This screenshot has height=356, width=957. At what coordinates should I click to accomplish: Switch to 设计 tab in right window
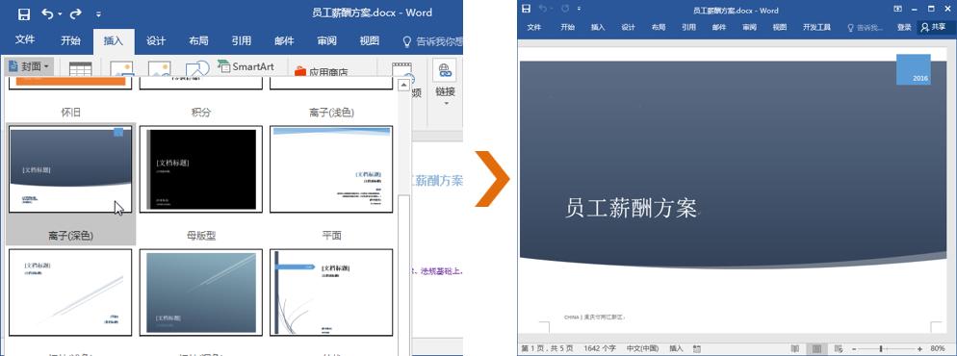[x=629, y=28]
